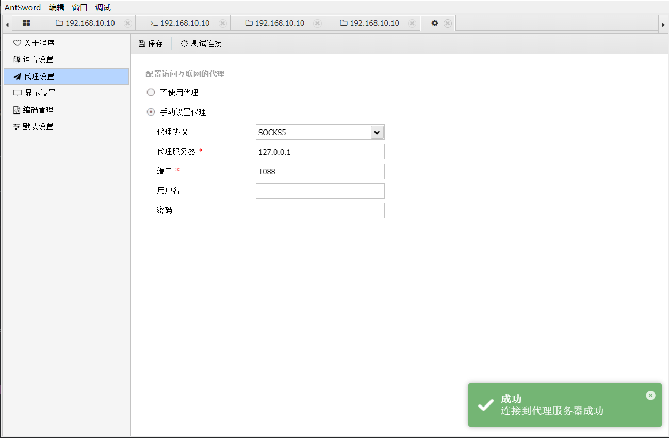Open 显示设置 monitor icon item
Image resolution: width=669 pixels, height=438 pixels.
coord(18,93)
